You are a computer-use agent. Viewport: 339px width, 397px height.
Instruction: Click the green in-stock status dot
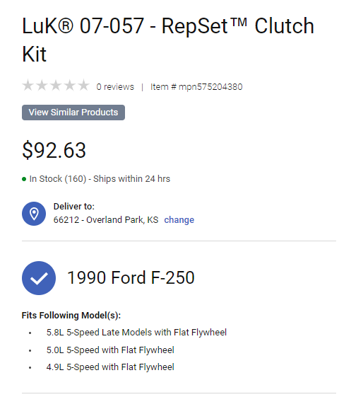[24, 179]
